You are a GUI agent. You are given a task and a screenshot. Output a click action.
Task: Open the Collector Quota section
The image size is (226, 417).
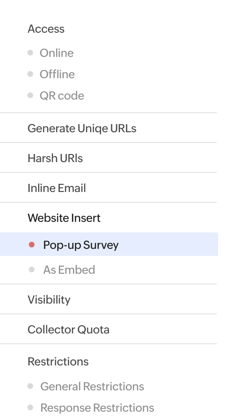click(68, 330)
